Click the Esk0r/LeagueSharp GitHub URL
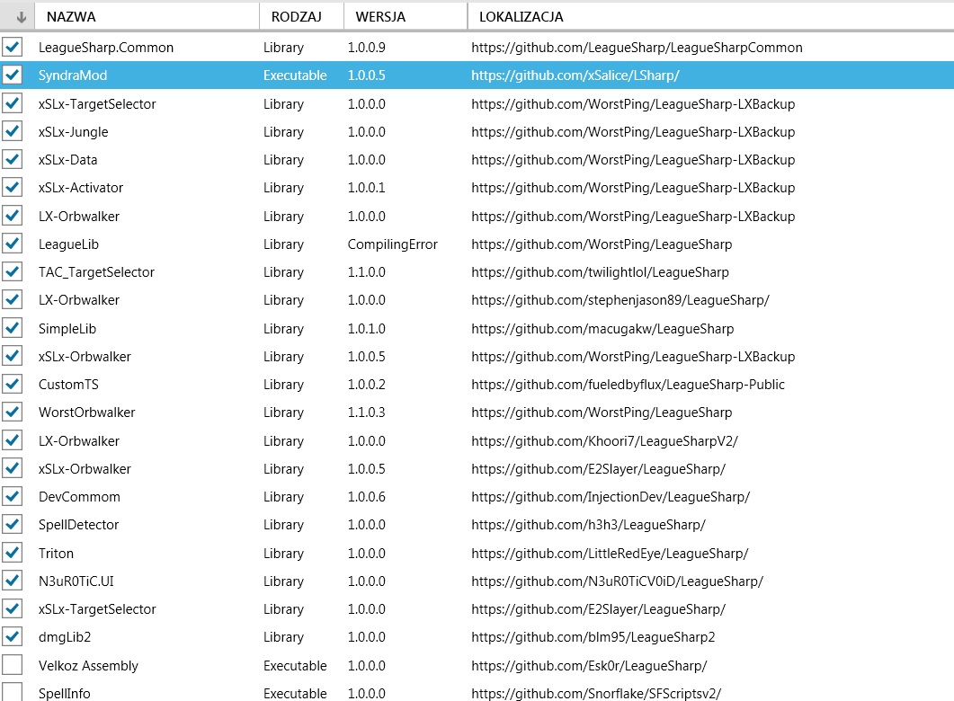954x701 pixels. [589, 666]
